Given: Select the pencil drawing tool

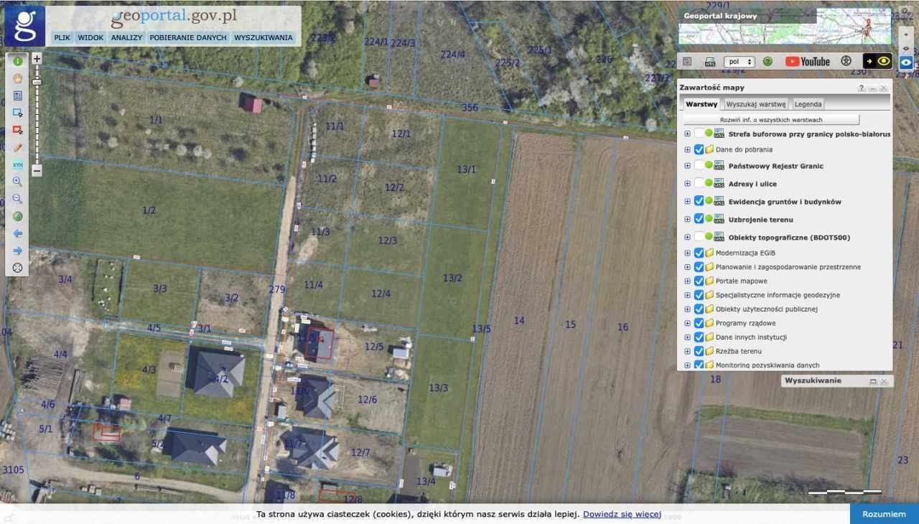Looking at the screenshot, I should point(18,147).
